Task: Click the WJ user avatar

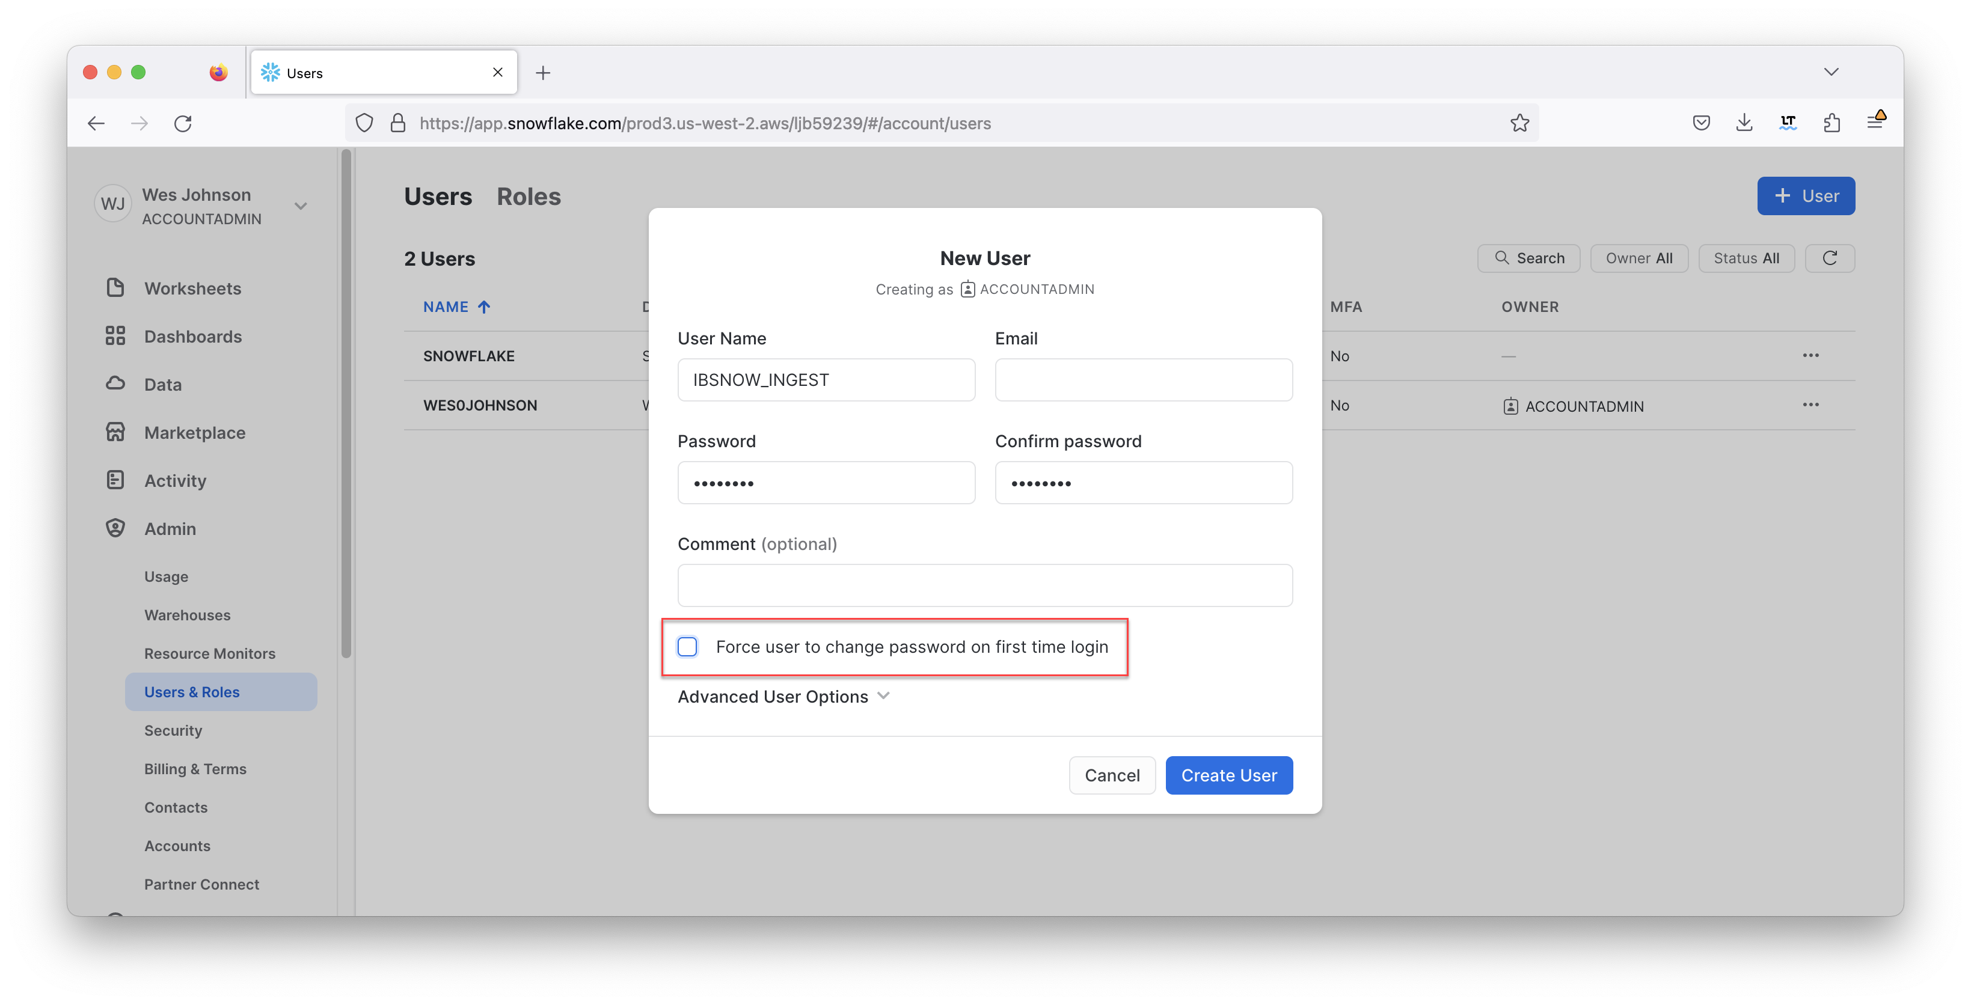Action: (x=112, y=203)
